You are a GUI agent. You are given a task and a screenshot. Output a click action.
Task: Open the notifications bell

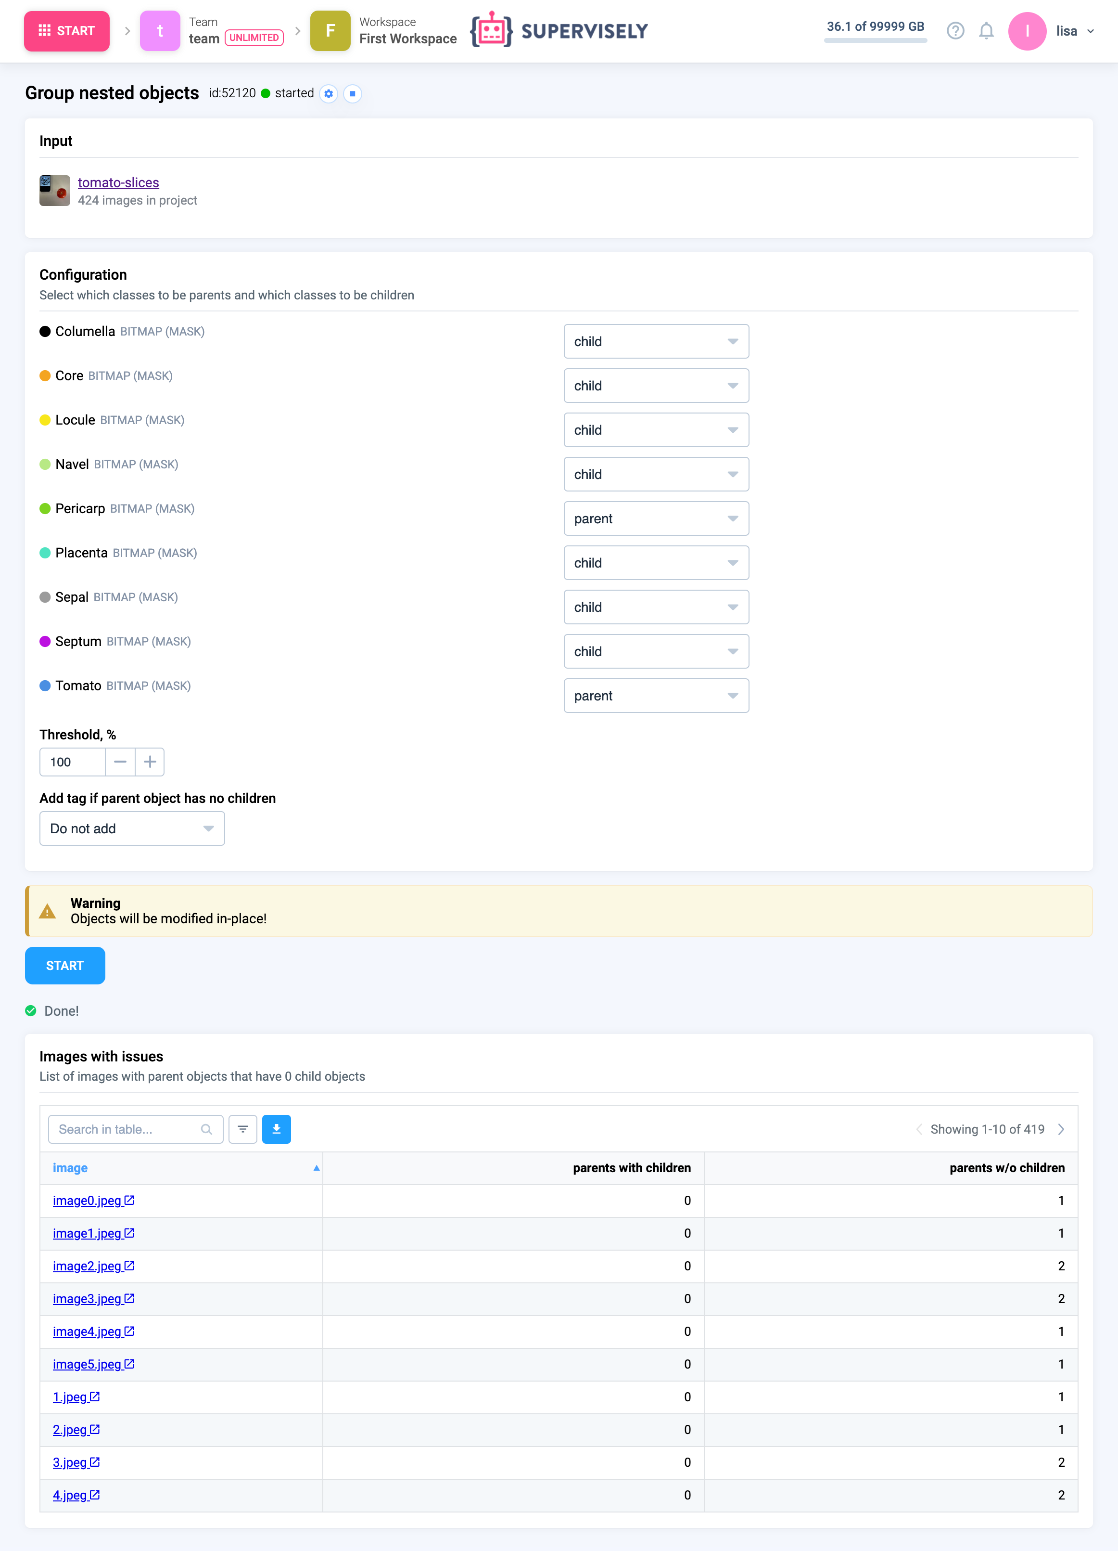[985, 31]
